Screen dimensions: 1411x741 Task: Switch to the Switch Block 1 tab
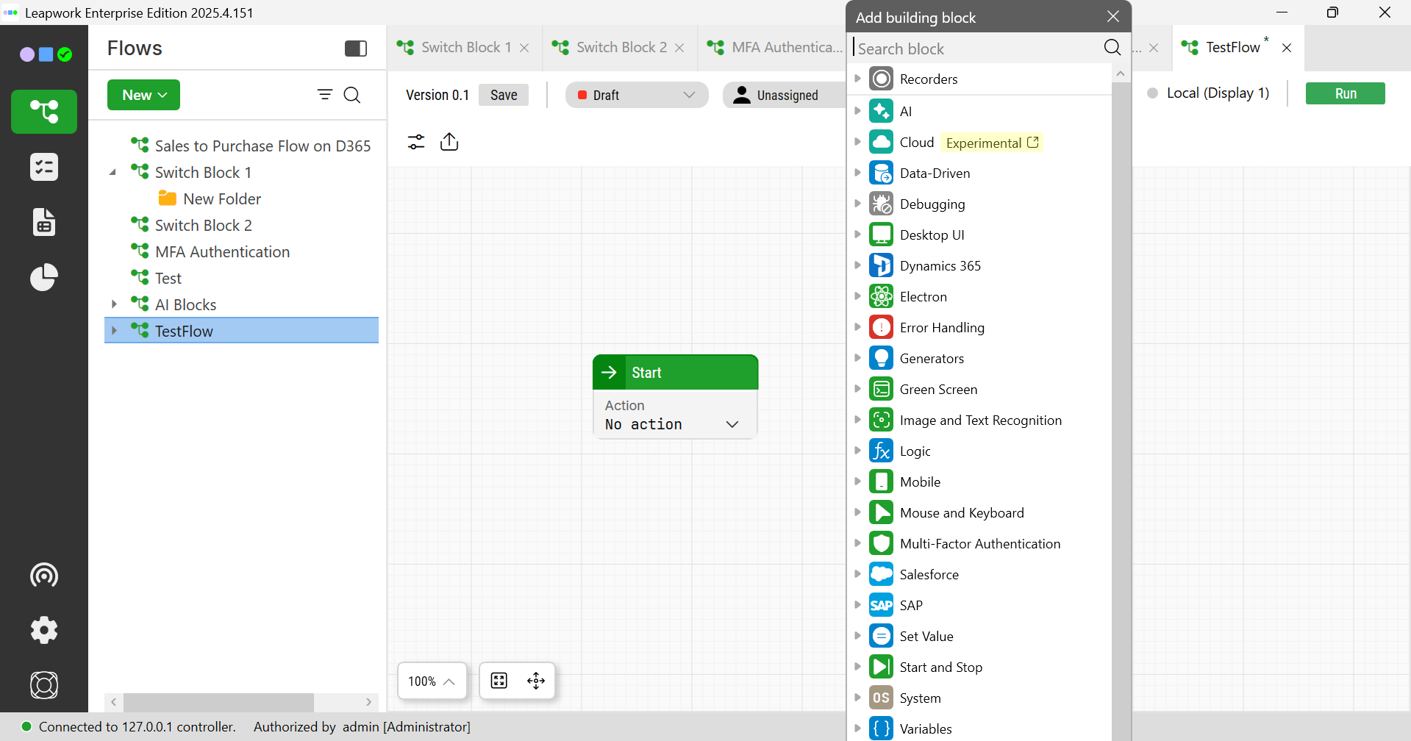tap(465, 48)
